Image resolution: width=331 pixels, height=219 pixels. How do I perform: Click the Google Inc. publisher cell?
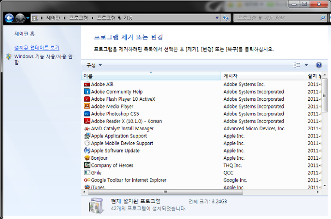235,180
